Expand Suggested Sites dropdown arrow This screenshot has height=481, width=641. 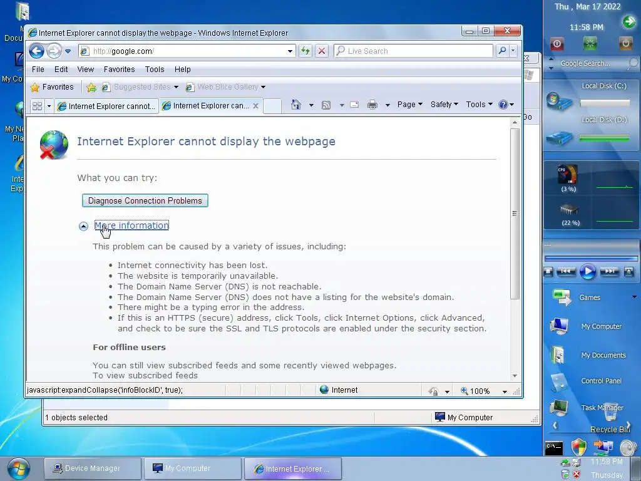click(176, 87)
